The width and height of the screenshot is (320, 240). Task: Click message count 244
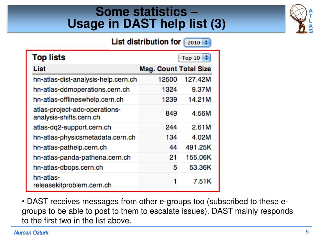coord(171,127)
